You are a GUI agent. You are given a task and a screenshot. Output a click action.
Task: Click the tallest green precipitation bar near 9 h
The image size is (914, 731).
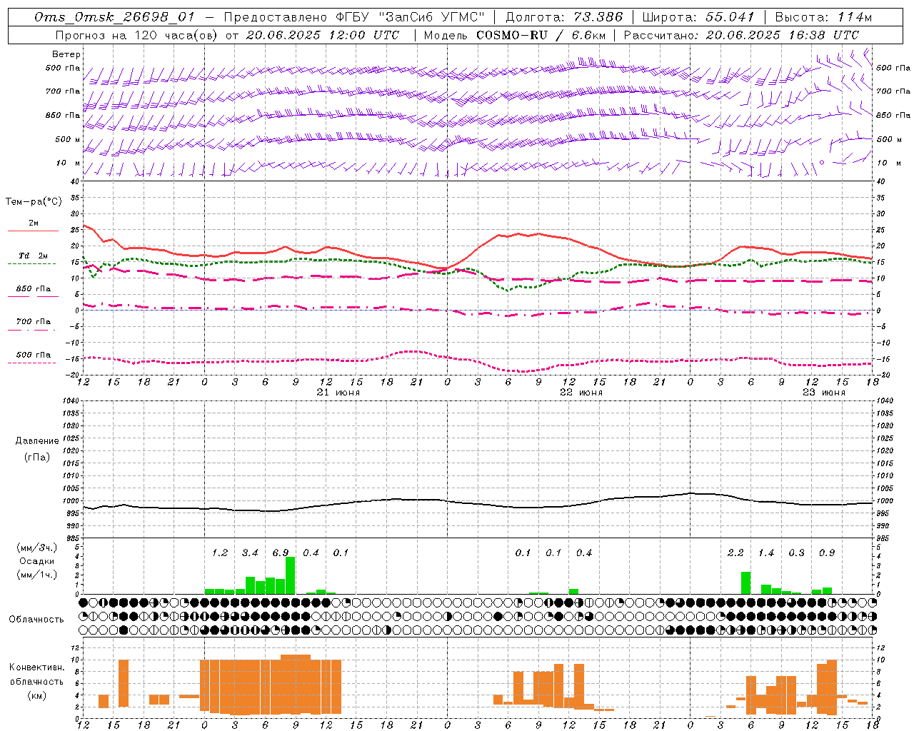pos(290,575)
